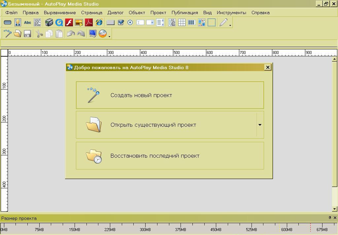Screen dimensions: 338x235
Task: Insert a Video object (camcorder icon)
Action: point(49,22)
